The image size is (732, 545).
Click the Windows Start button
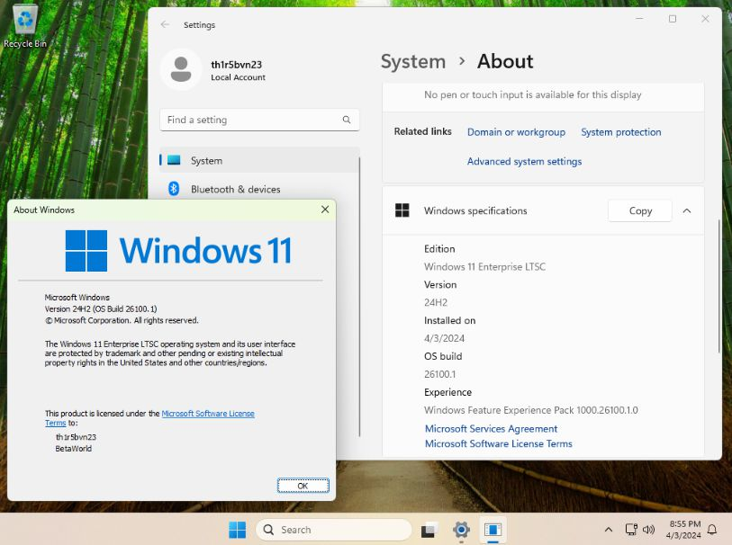click(237, 530)
